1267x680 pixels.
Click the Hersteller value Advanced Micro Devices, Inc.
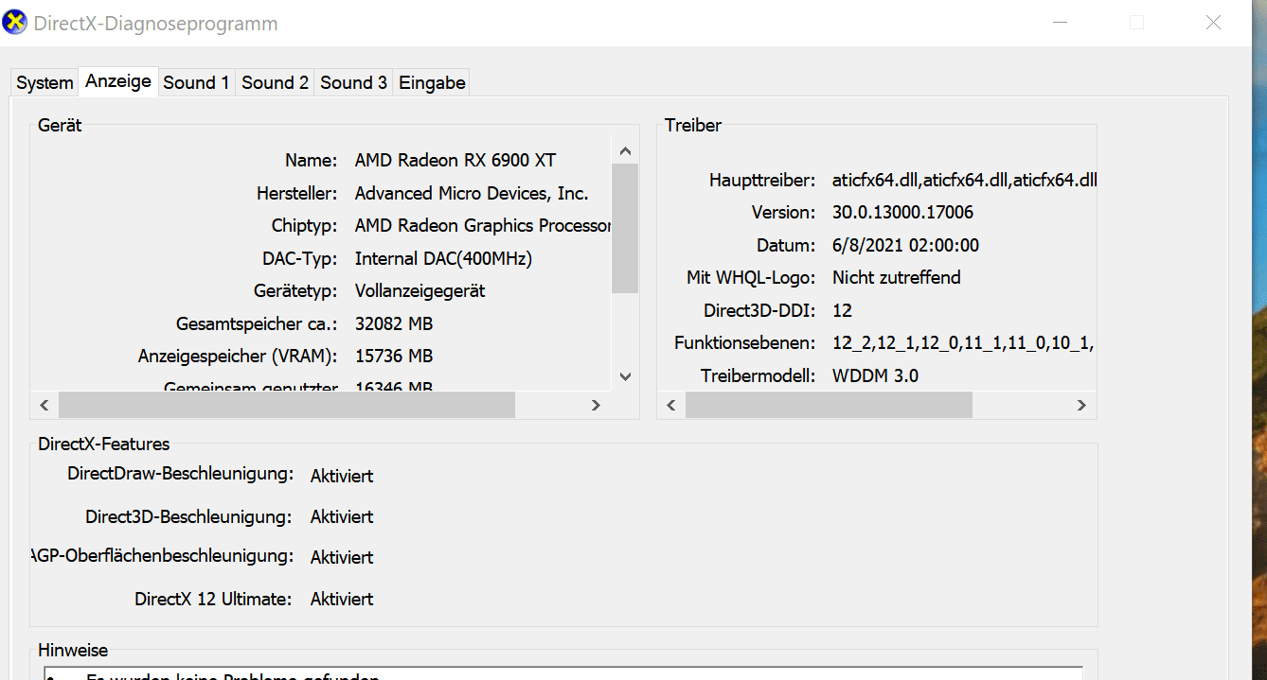[x=472, y=193]
